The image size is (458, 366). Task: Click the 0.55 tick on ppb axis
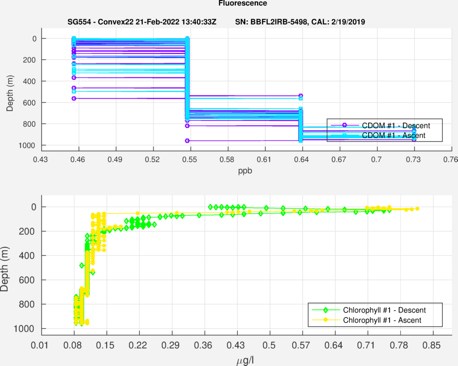coord(190,159)
